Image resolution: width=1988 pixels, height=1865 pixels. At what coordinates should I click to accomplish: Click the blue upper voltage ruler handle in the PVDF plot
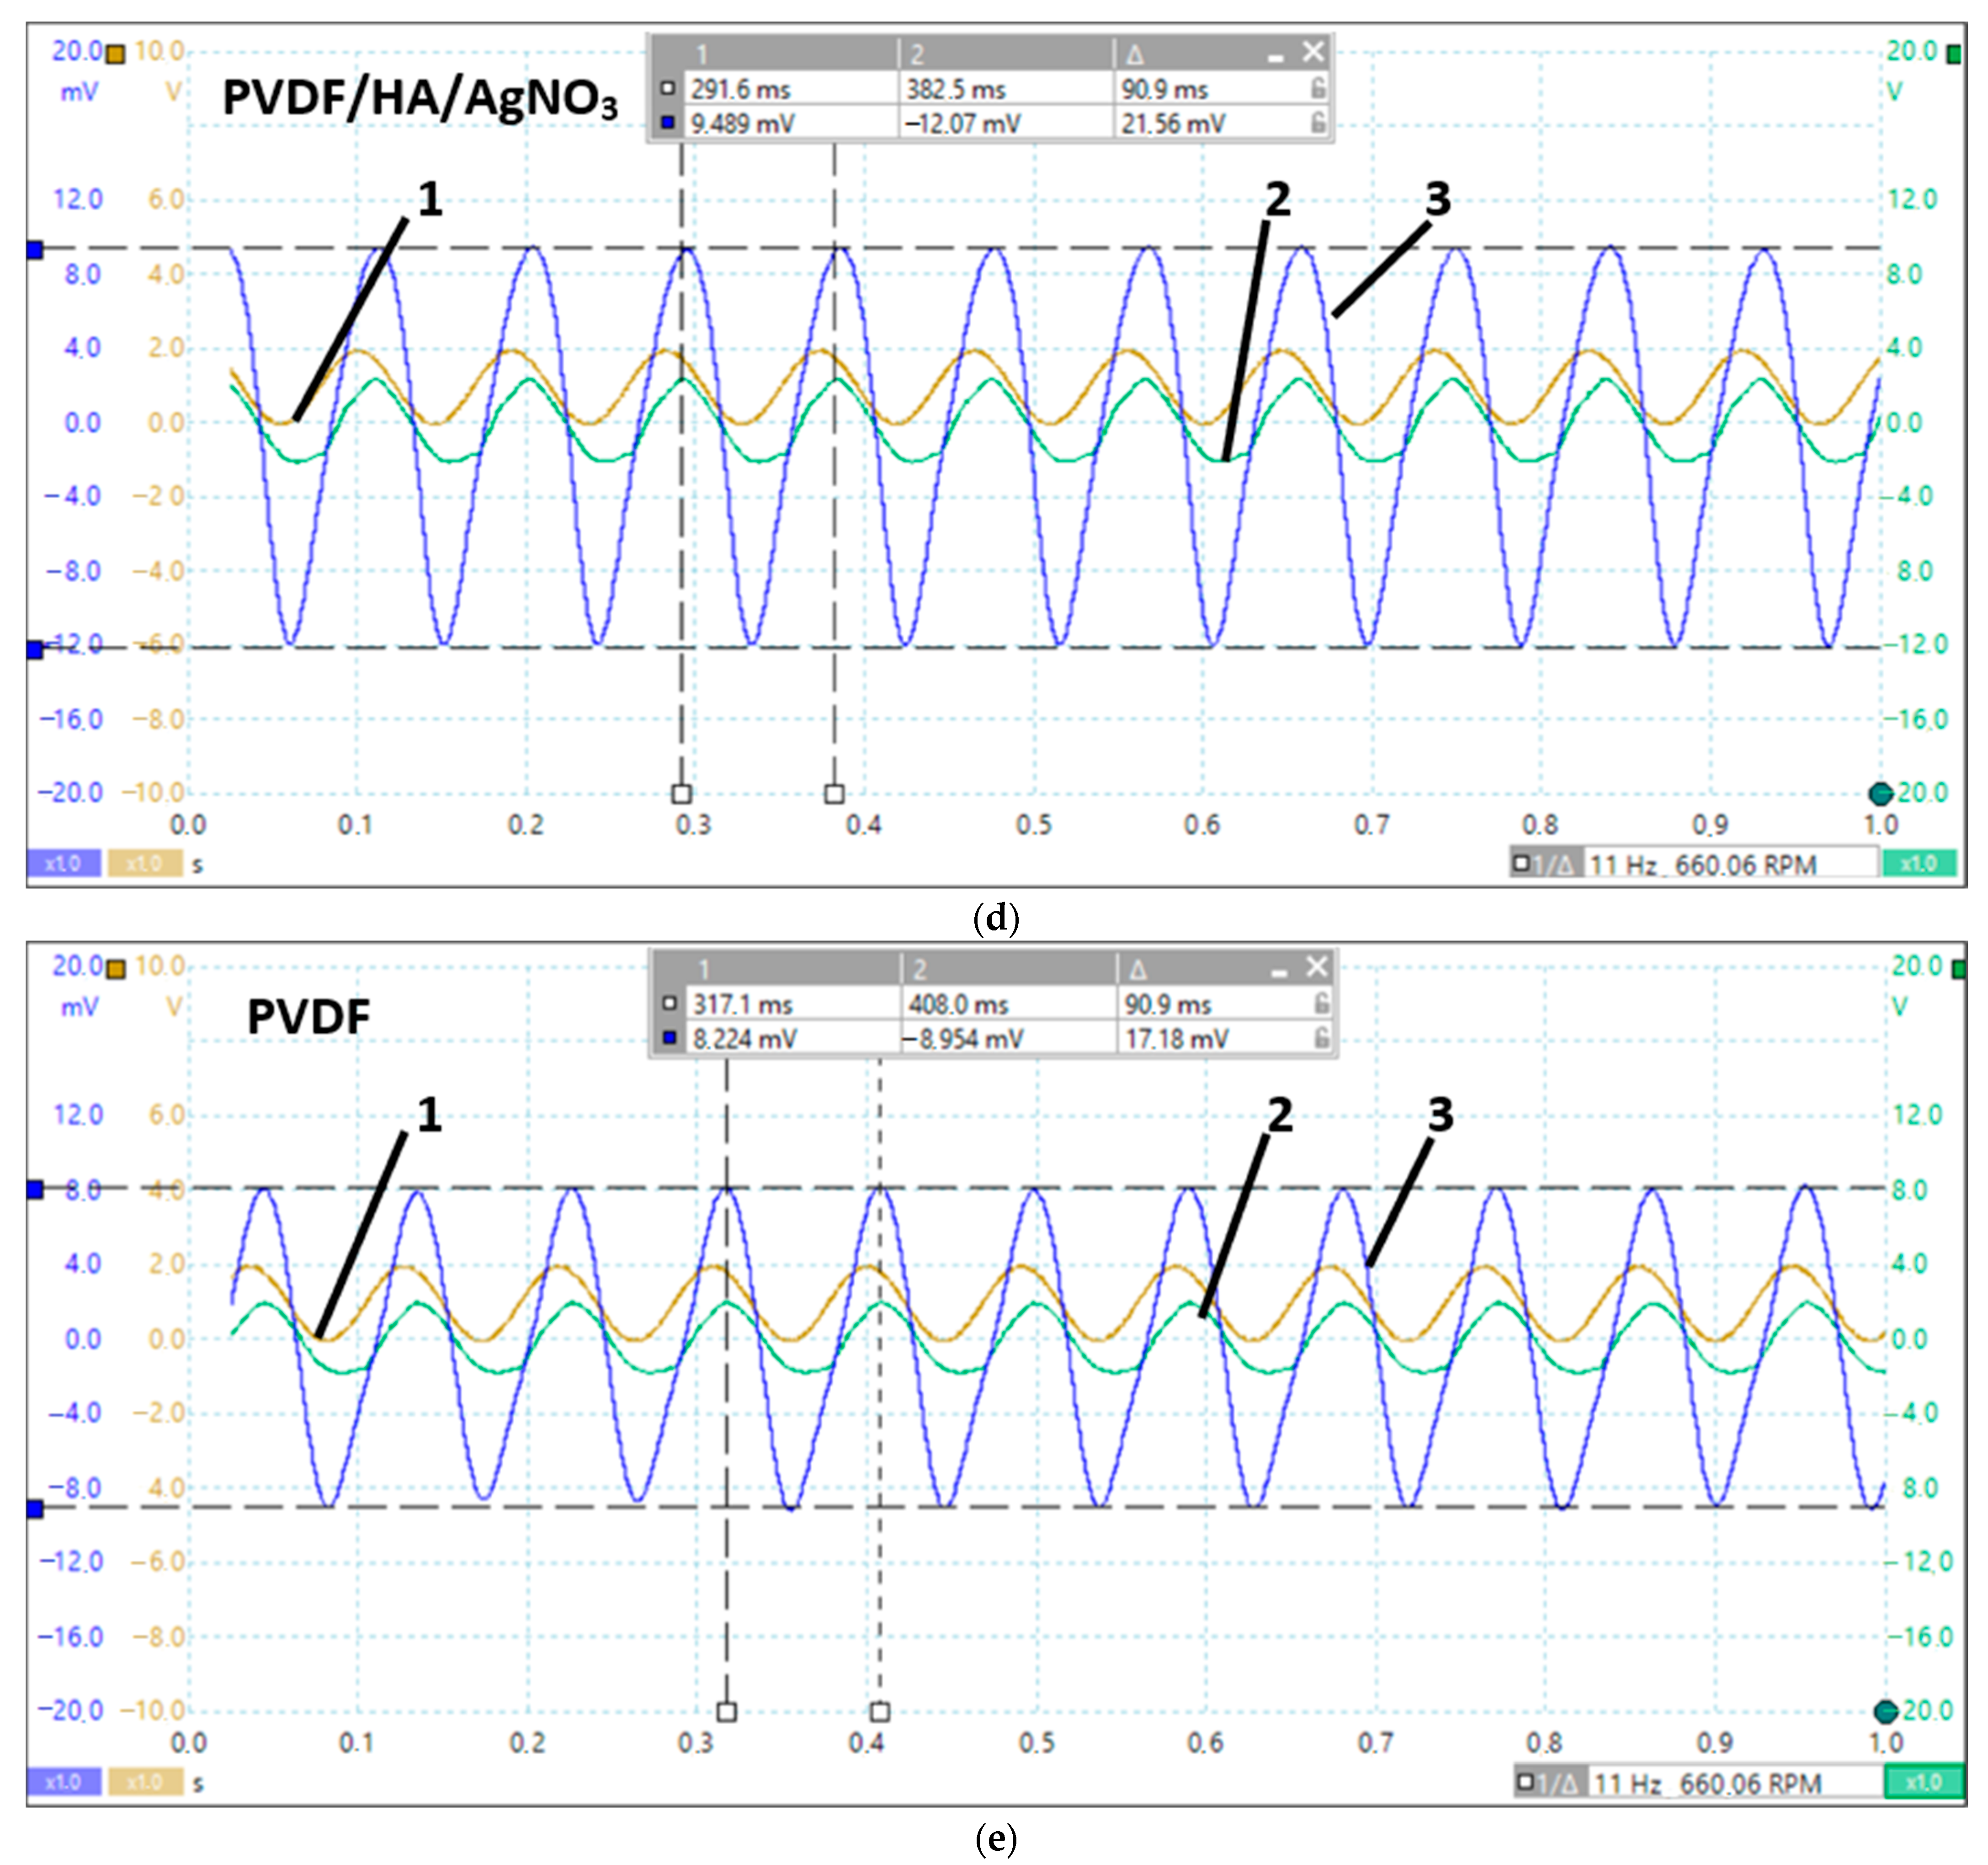pos(35,1189)
